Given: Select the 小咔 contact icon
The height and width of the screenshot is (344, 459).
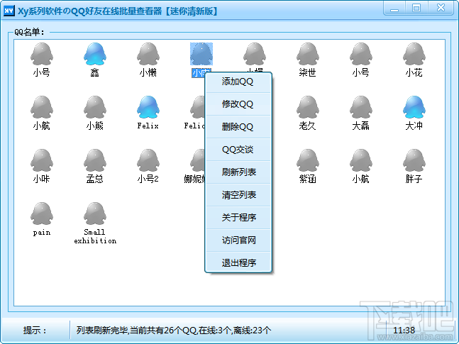Looking at the screenshot, I should (x=42, y=160).
